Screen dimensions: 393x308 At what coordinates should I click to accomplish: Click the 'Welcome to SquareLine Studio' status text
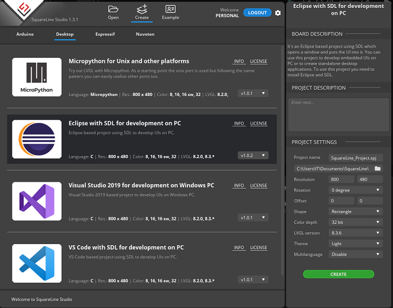tap(42, 299)
